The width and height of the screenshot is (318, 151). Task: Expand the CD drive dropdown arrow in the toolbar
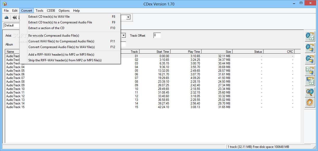pyautogui.click(x=128, y=17)
